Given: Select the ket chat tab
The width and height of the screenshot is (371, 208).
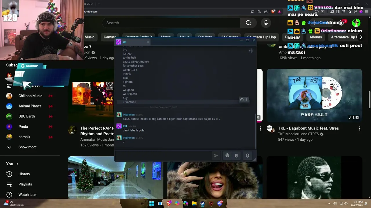Looking at the screenshot, I should [x=132, y=42].
